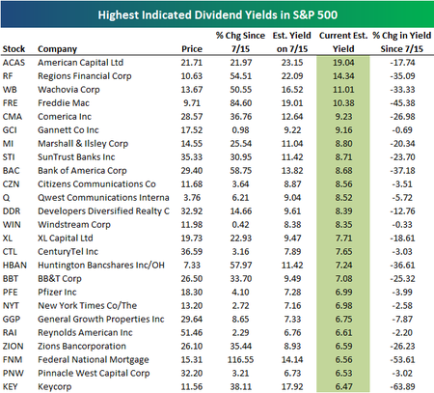This screenshot has width=434, height=393.
Task: Select the 'Company' column header
Action: (x=58, y=49)
